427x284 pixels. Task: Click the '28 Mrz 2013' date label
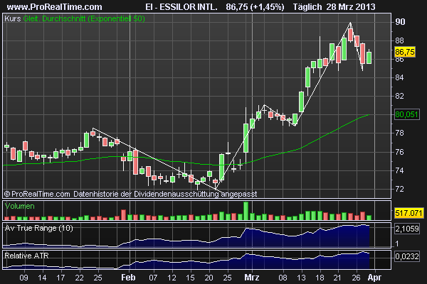[351, 6]
